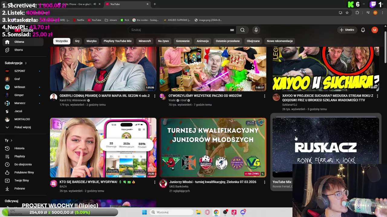This screenshot has width=387, height=217.
Task: Bookmark this page with the star icon
Action: tap(347, 13)
